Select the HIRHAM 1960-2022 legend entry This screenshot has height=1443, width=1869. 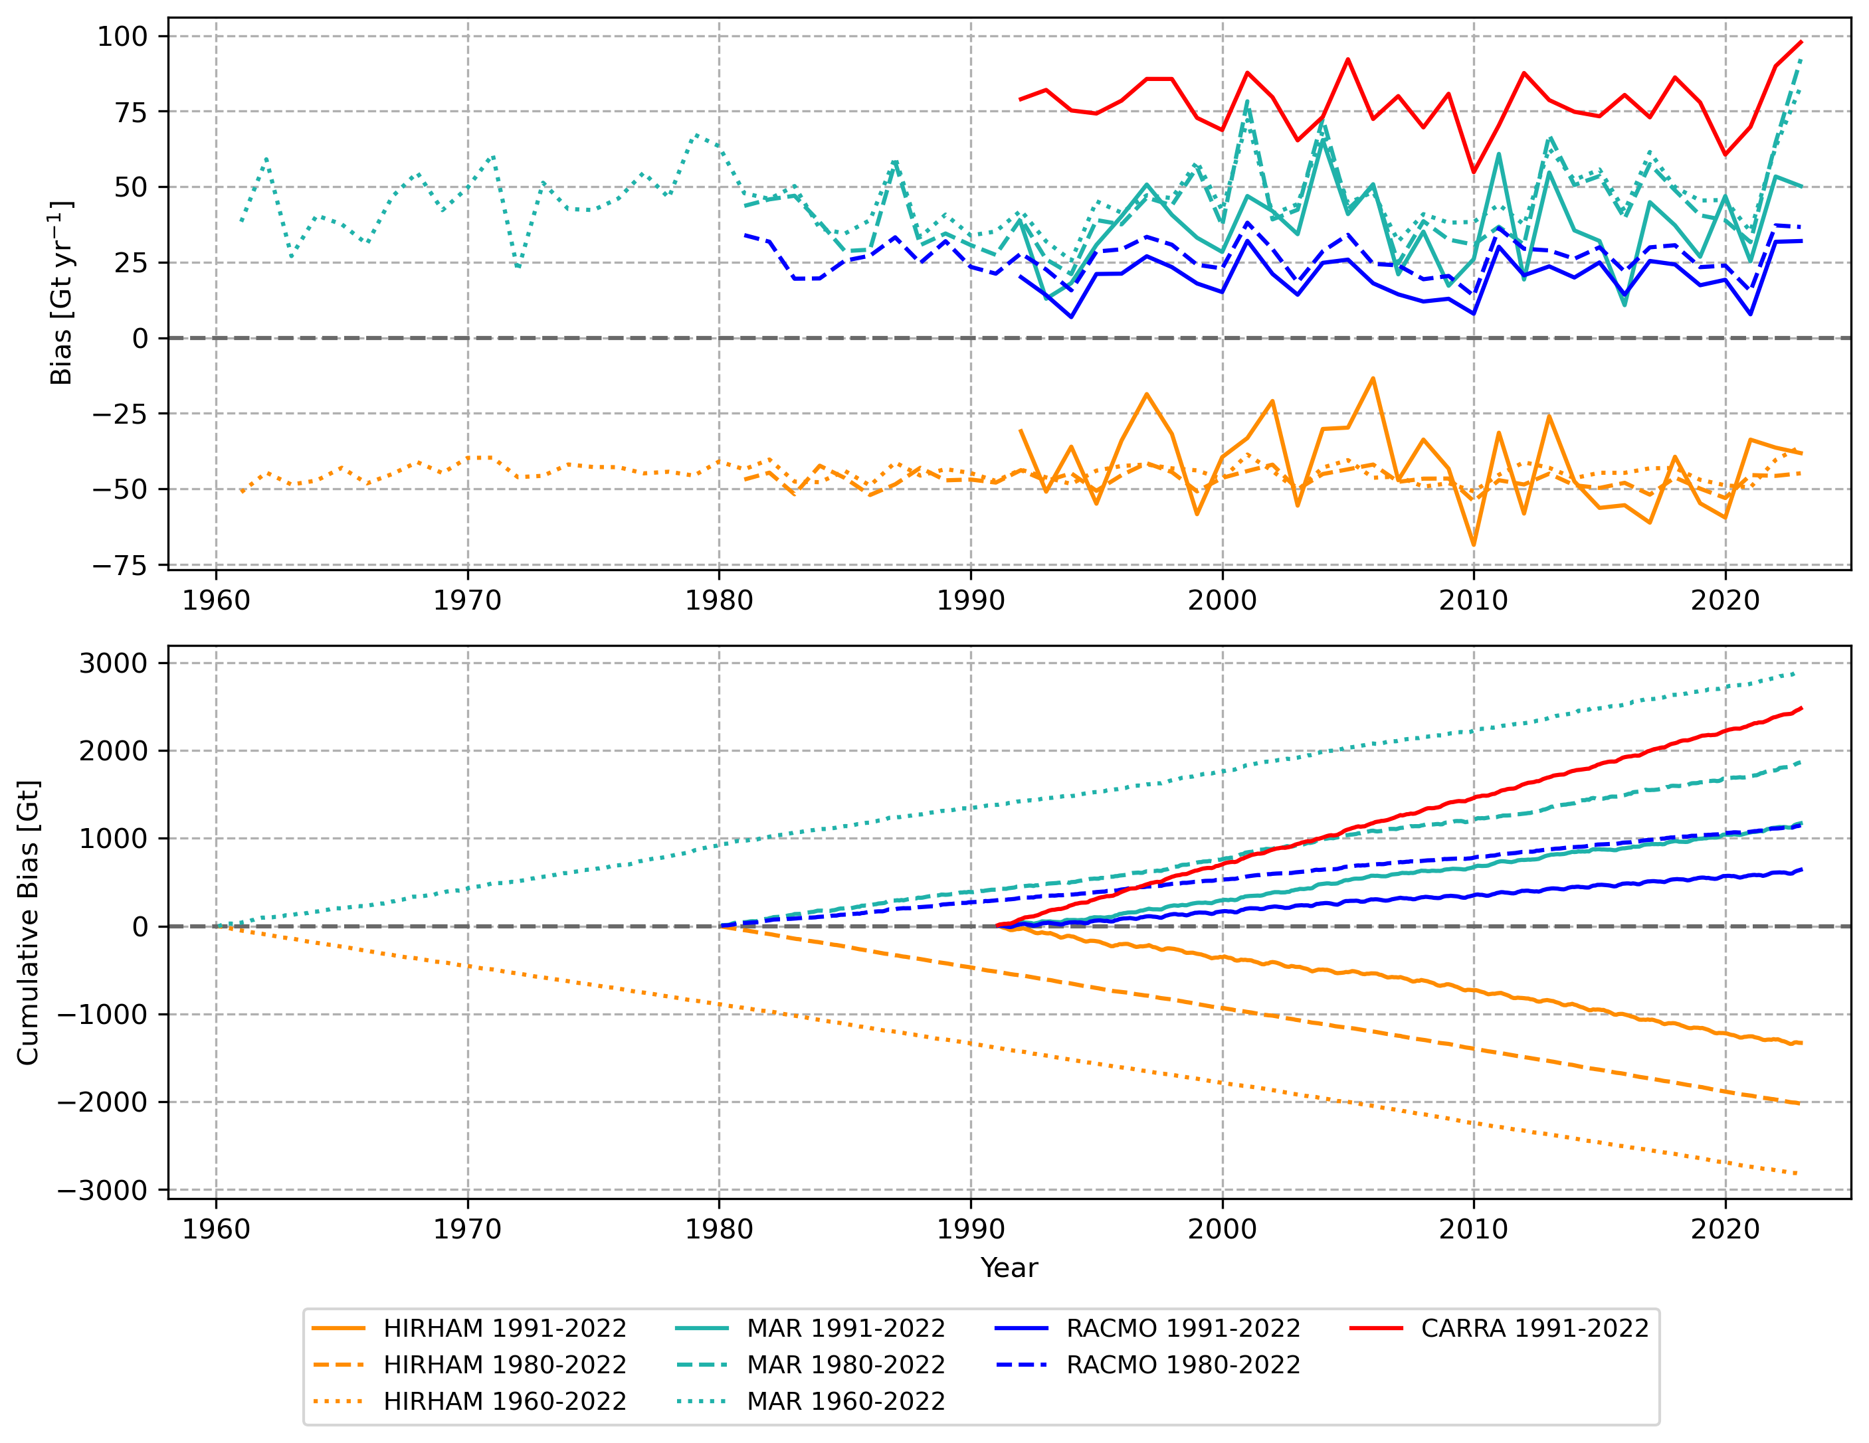(x=504, y=1402)
